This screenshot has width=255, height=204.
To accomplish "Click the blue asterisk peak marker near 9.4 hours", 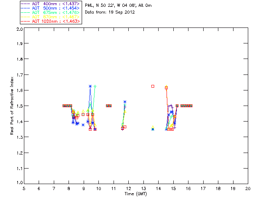I will tap(90, 86).
